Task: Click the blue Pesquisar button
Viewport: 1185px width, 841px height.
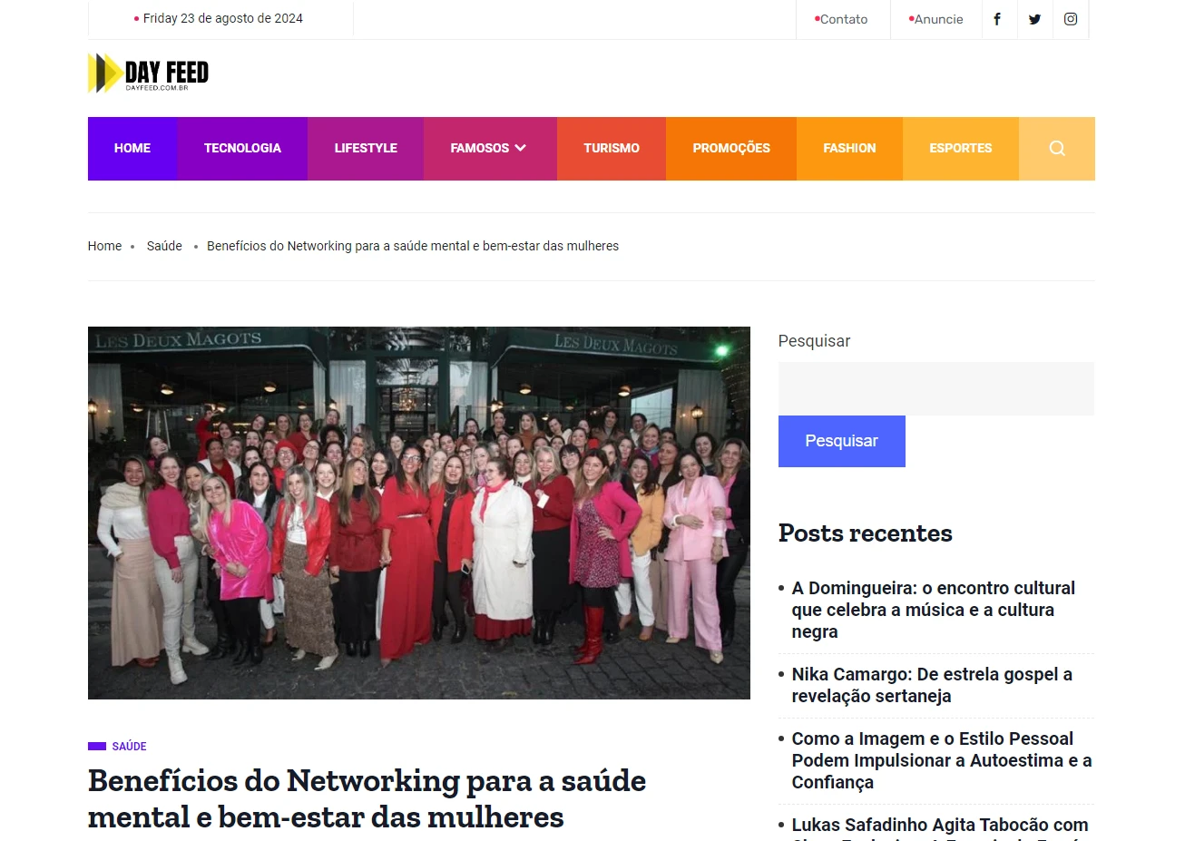Action: [842, 441]
